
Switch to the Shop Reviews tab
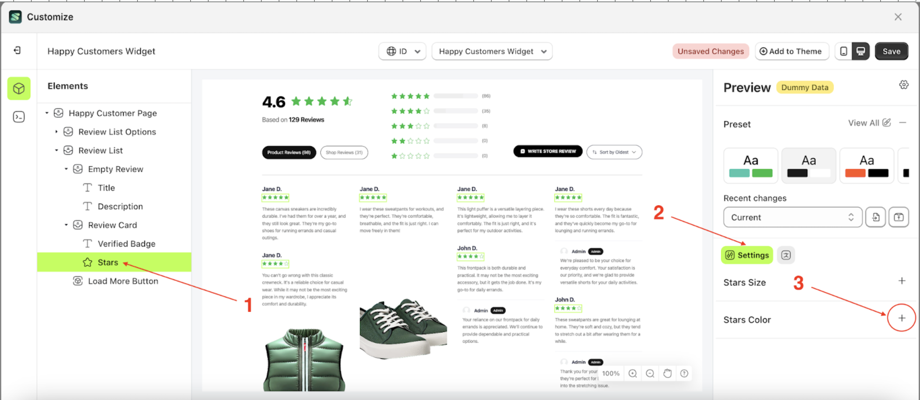[x=344, y=152]
